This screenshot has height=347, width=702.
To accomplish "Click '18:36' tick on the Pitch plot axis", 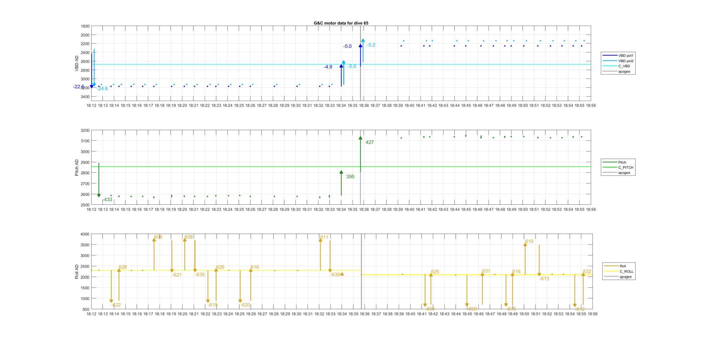I will click(364, 210).
